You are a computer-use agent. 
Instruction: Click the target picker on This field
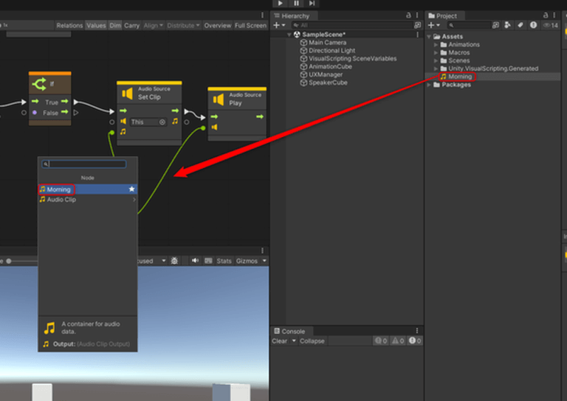click(x=162, y=122)
